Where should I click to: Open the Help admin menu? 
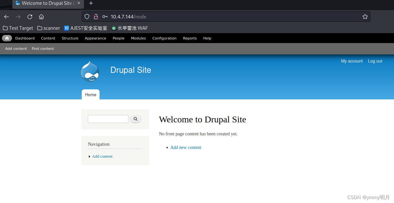click(207, 38)
